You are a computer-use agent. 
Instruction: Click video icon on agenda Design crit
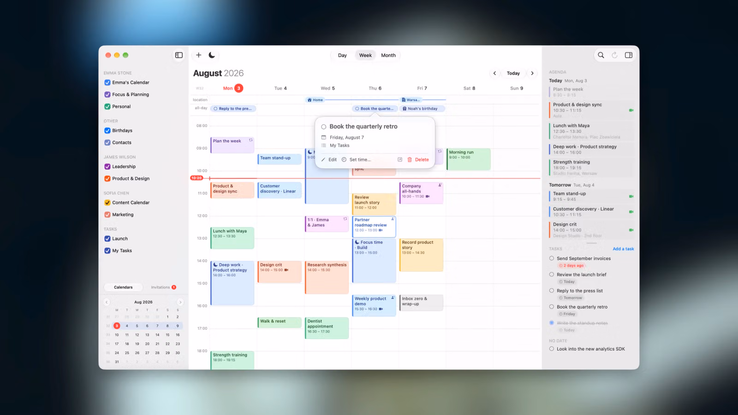tap(631, 230)
